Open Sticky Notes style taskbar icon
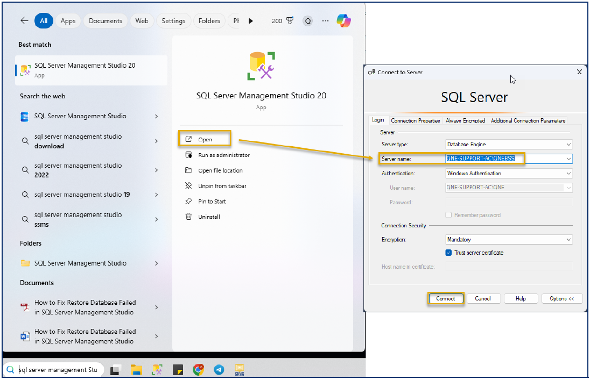The width and height of the screenshot is (590, 380). pyautogui.click(x=178, y=370)
